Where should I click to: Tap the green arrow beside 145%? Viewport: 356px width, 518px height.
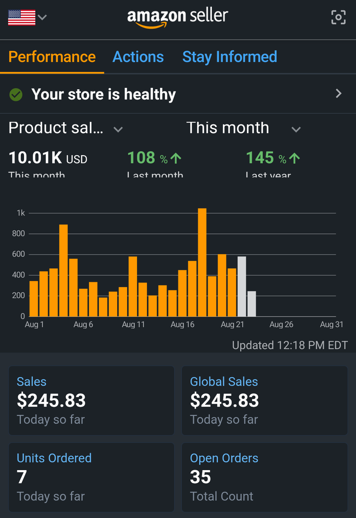click(294, 158)
